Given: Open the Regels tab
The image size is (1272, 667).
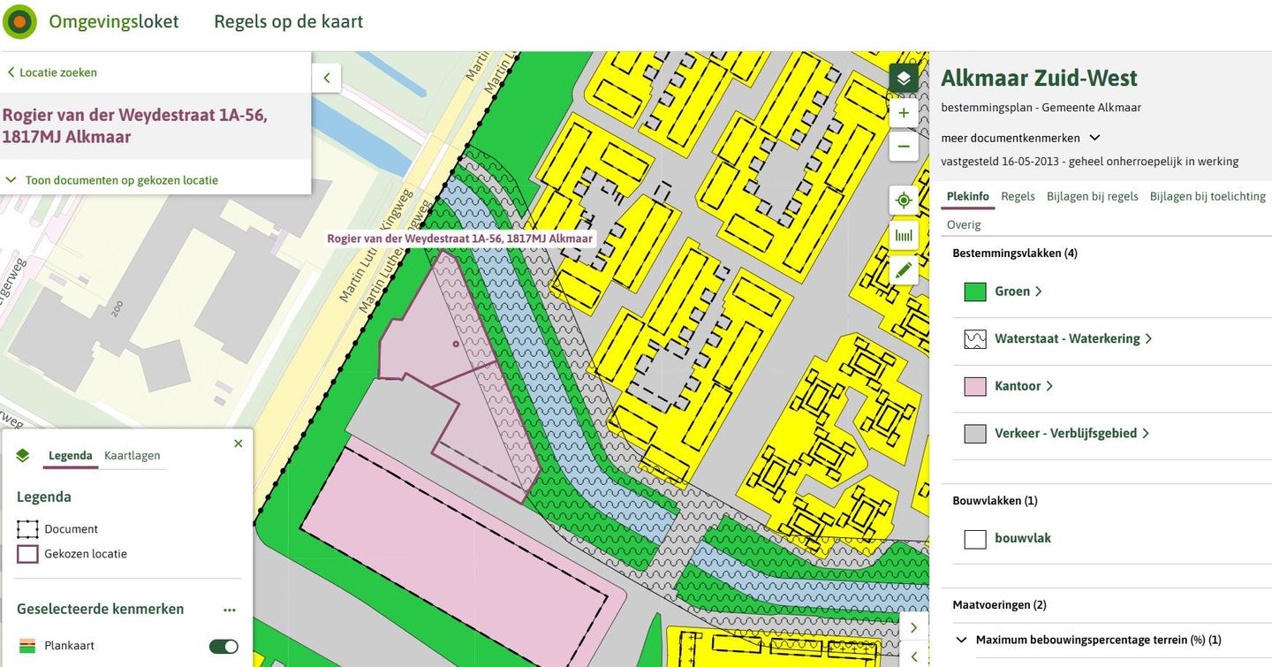Looking at the screenshot, I should pos(1018,196).
